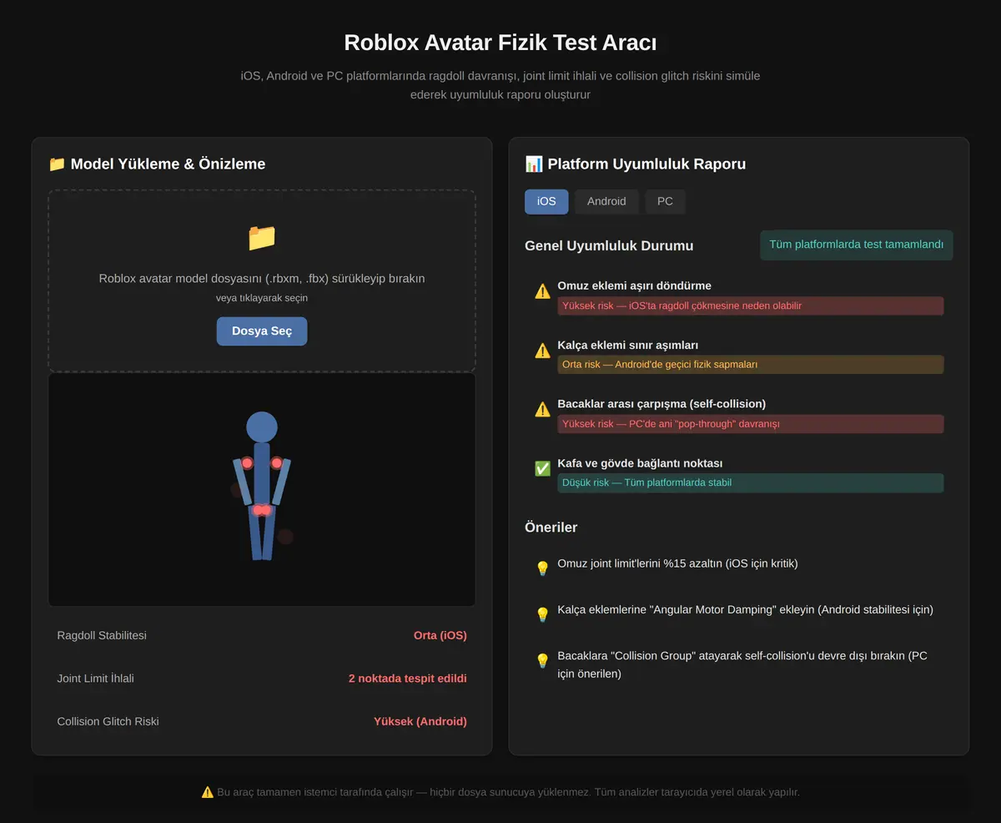Click the 'Orta (iOS)' stability value
Viewport: 1001px width, 823px height.
coord(440,635)
